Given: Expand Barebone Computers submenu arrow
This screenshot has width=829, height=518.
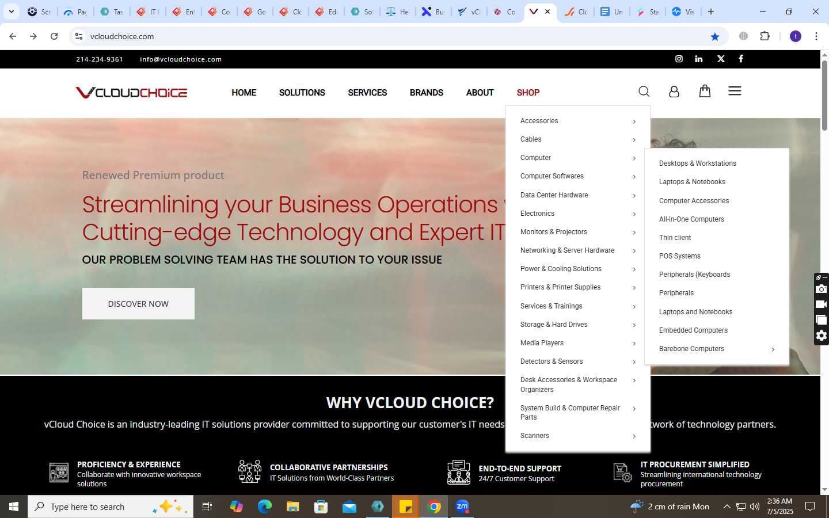Looking at the screenshot, I should (x=773, y=349).
